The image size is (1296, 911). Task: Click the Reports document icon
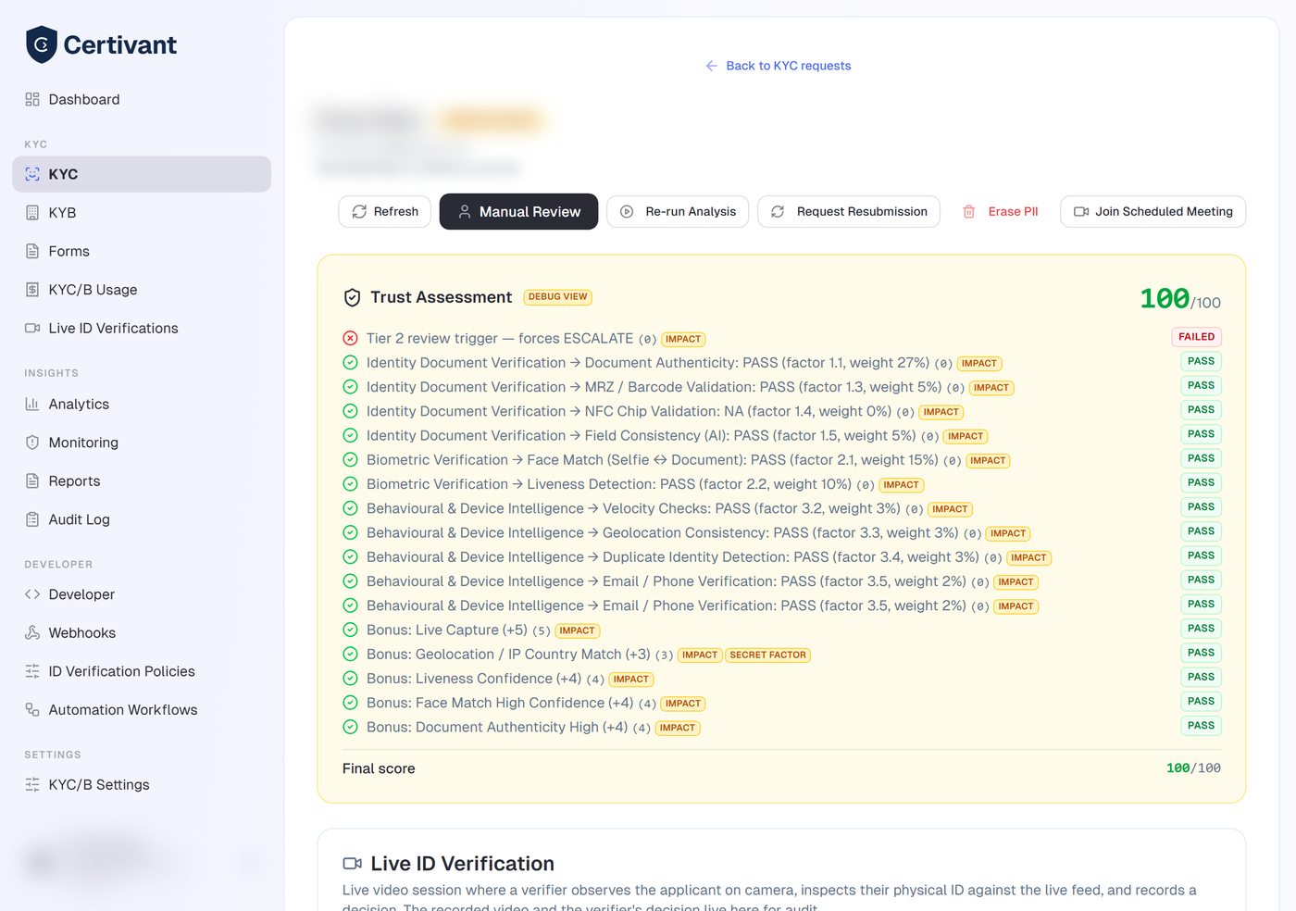32,480
